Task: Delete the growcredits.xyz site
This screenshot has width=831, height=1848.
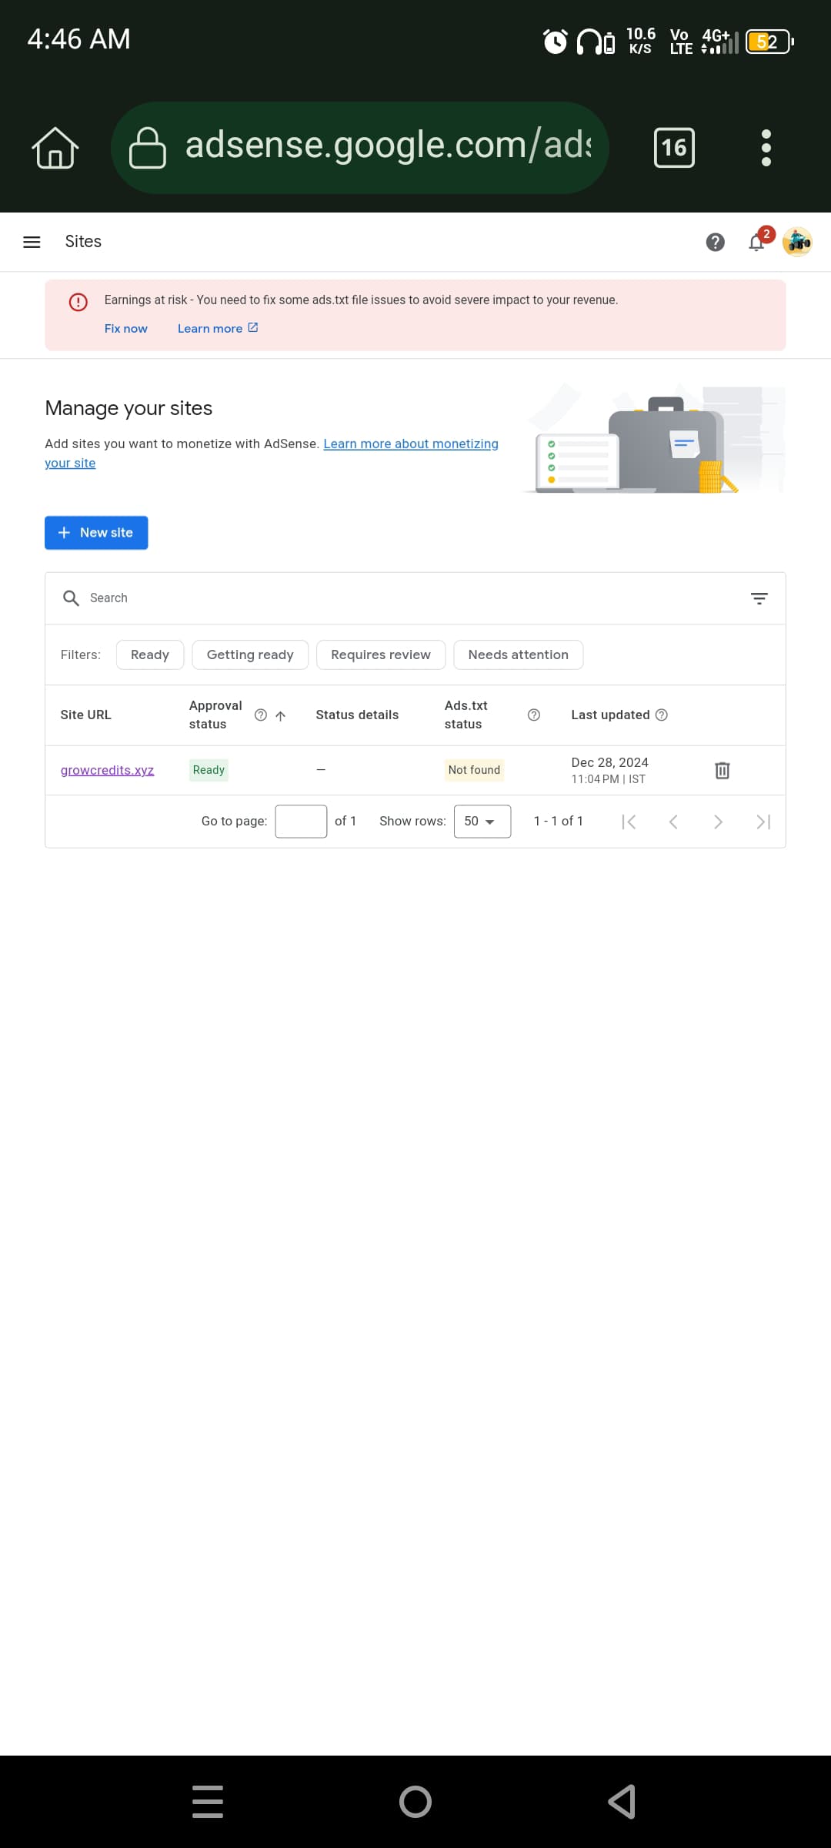Action: [723, 770]
